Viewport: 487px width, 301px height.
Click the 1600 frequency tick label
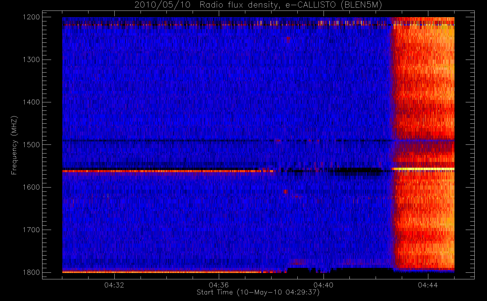tap(31, 187)
